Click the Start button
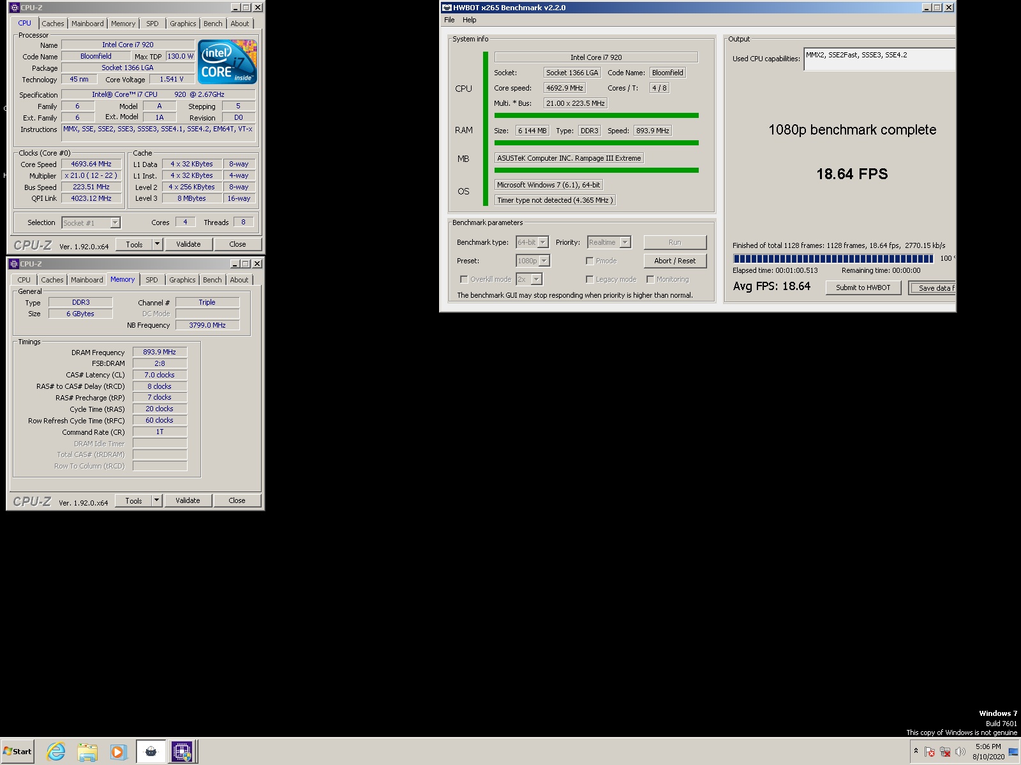The width and height of the screenshot is (1021, 765). point(18,752)
